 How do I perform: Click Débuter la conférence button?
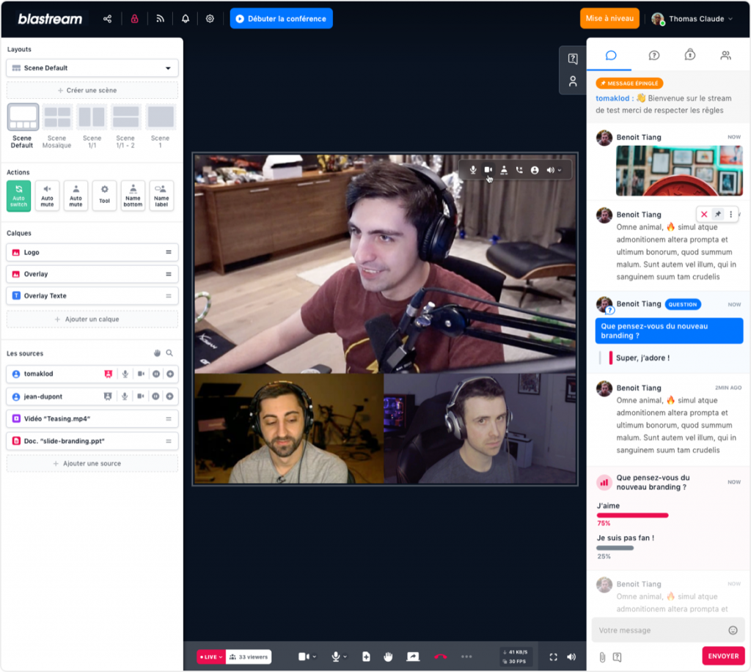tap(281, 19)
